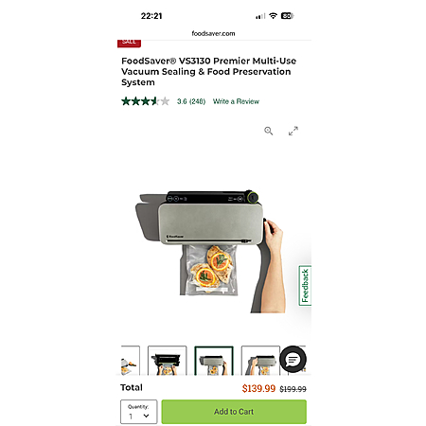Check the Wi-Fi status icon
Screen dimensions: 426x426
[273, 16]
